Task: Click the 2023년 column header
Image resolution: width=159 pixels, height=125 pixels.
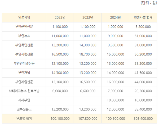Action: (88, 18)
